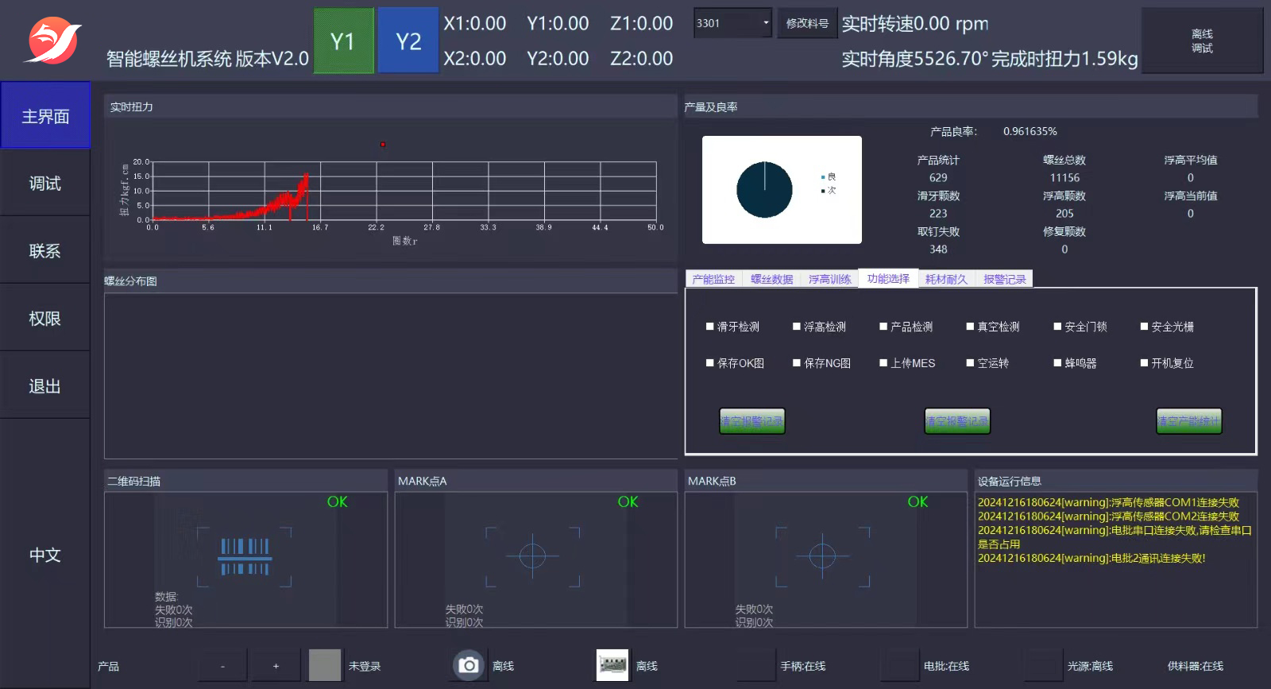Click the yield pie chart
The image size is (1271, 689).
(x=764, y=190)
